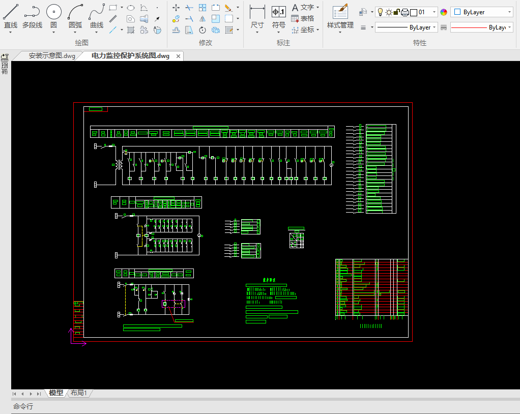Toggle the layer lock padlock icon
Image resolution: width=520 pixels, height=414 pixels.
[x=397, y=12]
